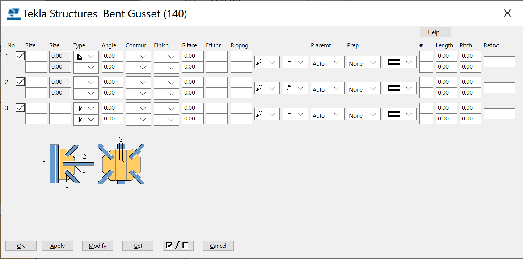Open the Contour dropdown on row 1
523x259 pixels.
tap(138, 56)
